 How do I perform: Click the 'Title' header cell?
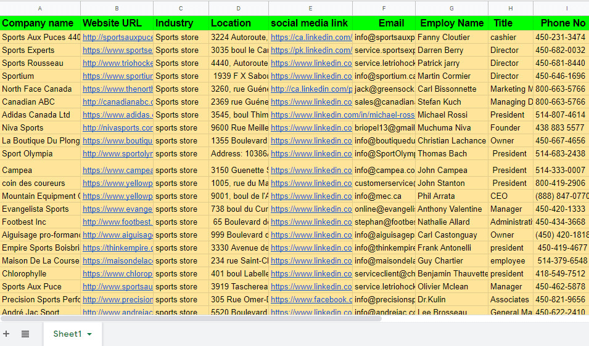[511, 23]
